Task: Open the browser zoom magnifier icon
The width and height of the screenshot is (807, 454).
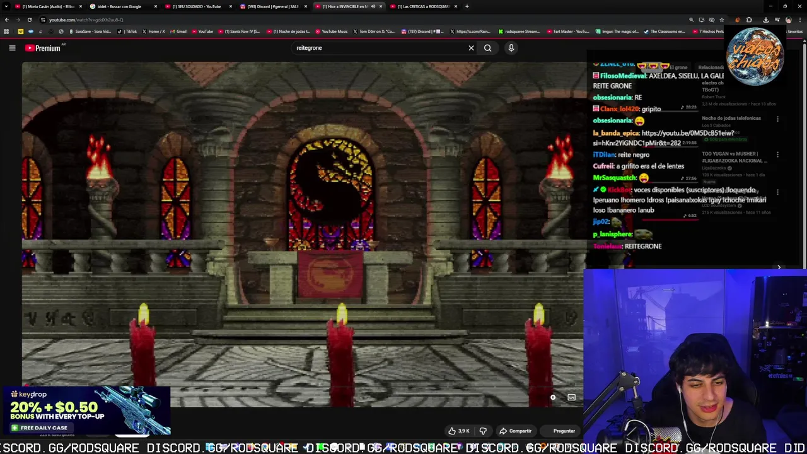Action: 692,20
